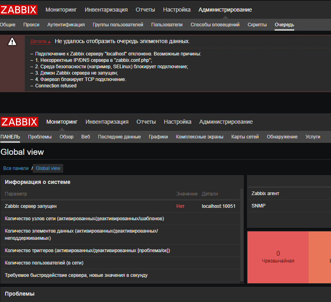Open the Обзор tab
Screen dimensions: 331x302
click(x=66, y=137)
